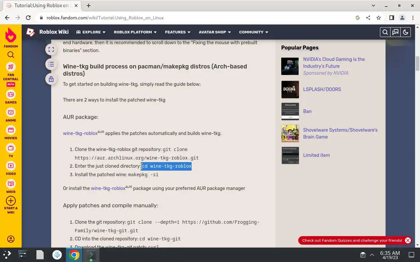Bookmark this page star icon

pyautogui.click(x=379, y=18)
